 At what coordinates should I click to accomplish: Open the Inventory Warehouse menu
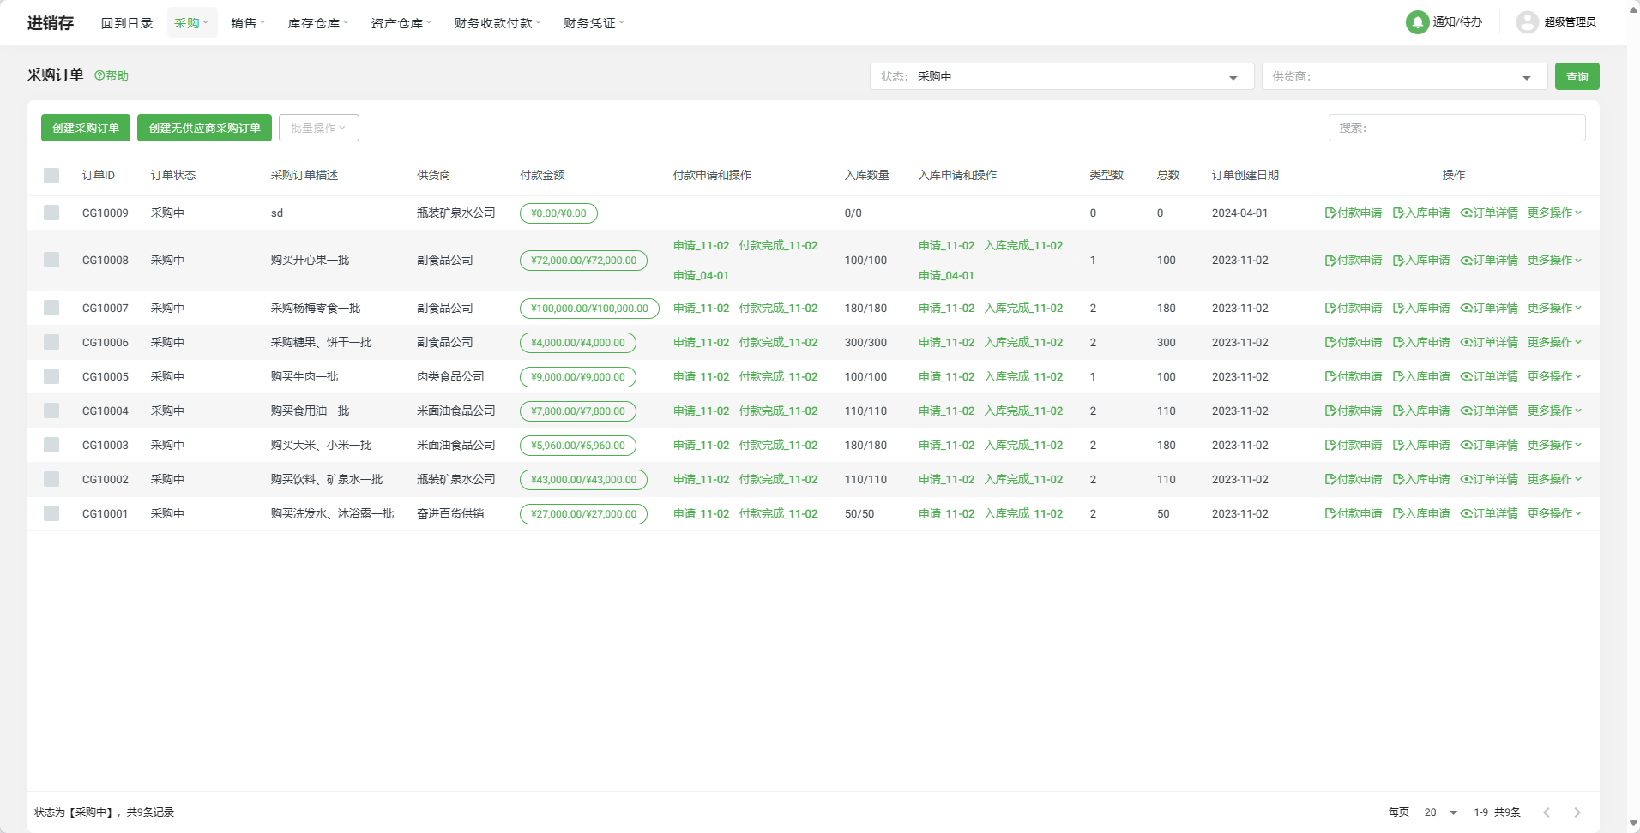point(317,23)
